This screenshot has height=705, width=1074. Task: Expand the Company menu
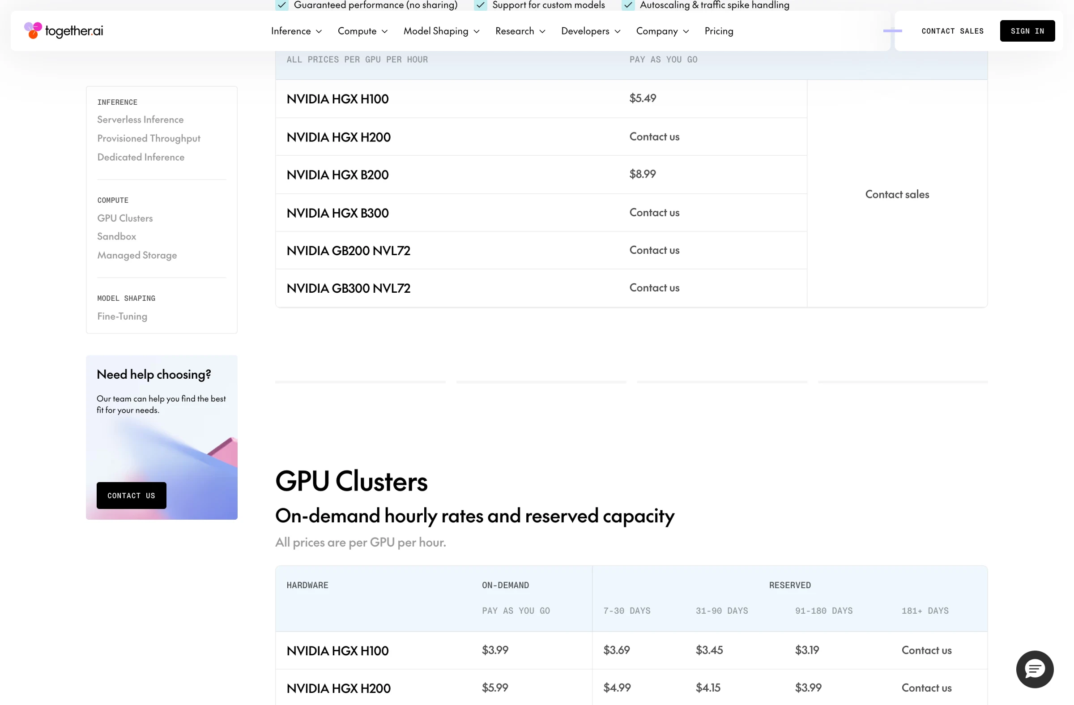[662, 31]
